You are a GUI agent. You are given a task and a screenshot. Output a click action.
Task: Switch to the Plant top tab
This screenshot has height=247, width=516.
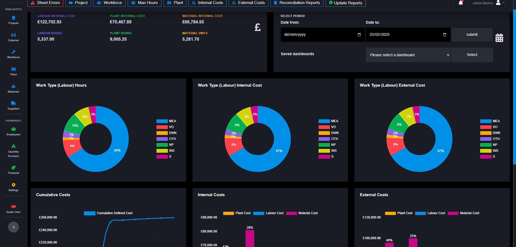pos(175,3)
